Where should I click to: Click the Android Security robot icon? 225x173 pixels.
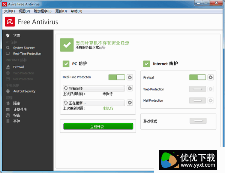(8, 91)
